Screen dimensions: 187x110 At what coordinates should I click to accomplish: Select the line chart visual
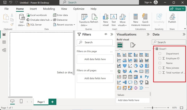119,60
